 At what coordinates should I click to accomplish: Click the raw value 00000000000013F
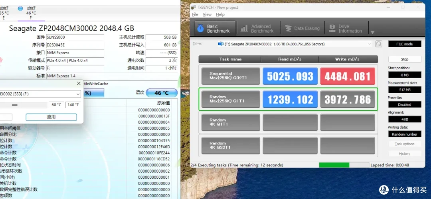coord(154,116)
